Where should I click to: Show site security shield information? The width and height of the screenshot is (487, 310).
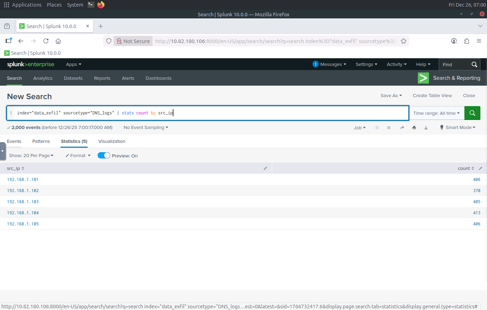pos(109,41)
